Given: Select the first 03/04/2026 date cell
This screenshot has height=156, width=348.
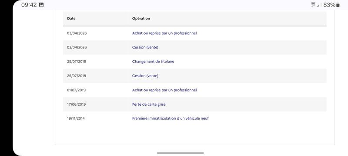Looking at the screenshot, I should 77,33.
